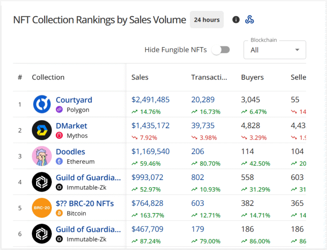Screen dimensions: 327x250
Task: Click the Collection column header
Action: click(x=48, y=77)
